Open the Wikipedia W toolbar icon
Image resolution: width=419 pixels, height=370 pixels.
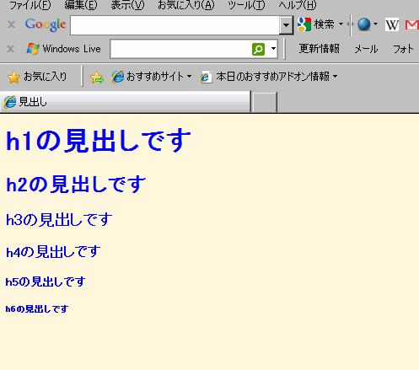point(392,24)
